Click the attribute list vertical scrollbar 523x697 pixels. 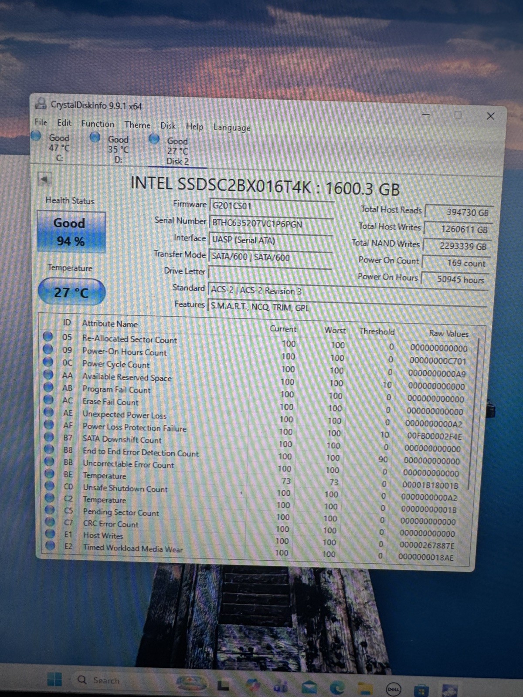473,414
